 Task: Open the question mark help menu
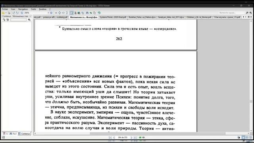coord(50,9)
